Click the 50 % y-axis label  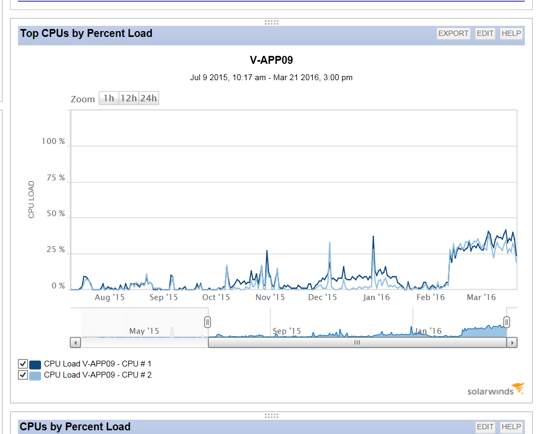click(x=56, y=214)
